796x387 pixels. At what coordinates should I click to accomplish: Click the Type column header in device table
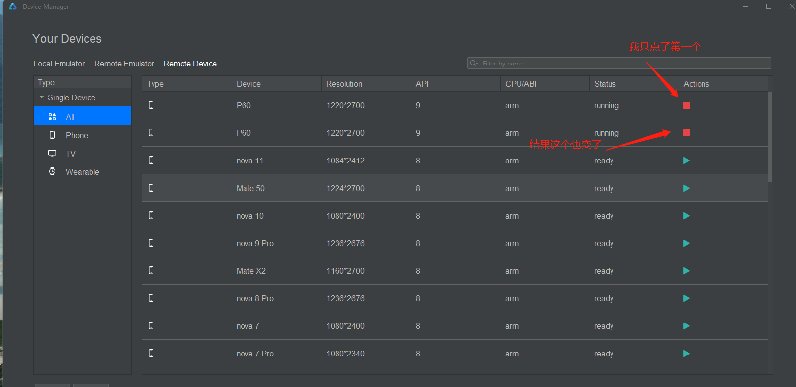[x=187, y=84]
